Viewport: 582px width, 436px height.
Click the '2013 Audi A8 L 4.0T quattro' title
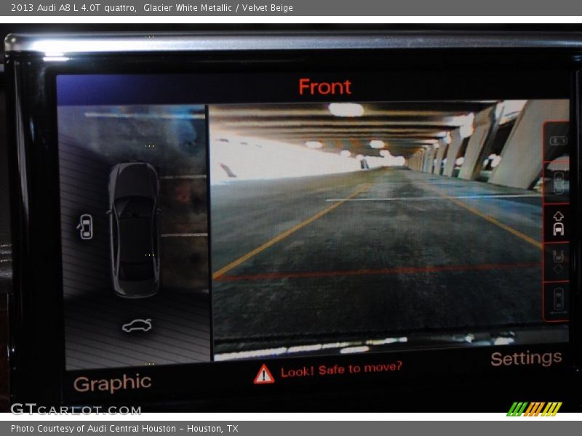pos(73,8)
